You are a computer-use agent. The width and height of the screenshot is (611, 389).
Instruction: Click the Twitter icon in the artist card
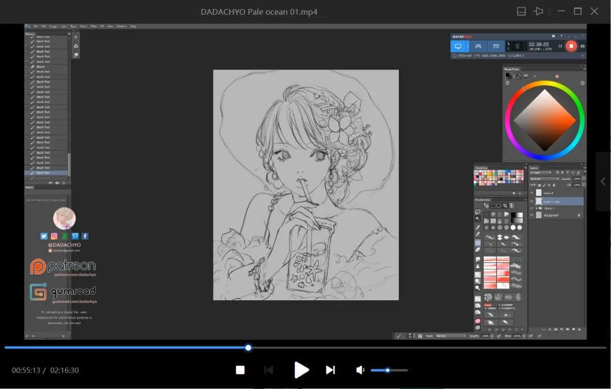point(44,236)
